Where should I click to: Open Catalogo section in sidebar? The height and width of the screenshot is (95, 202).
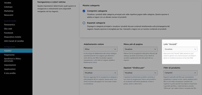(8, 7)
